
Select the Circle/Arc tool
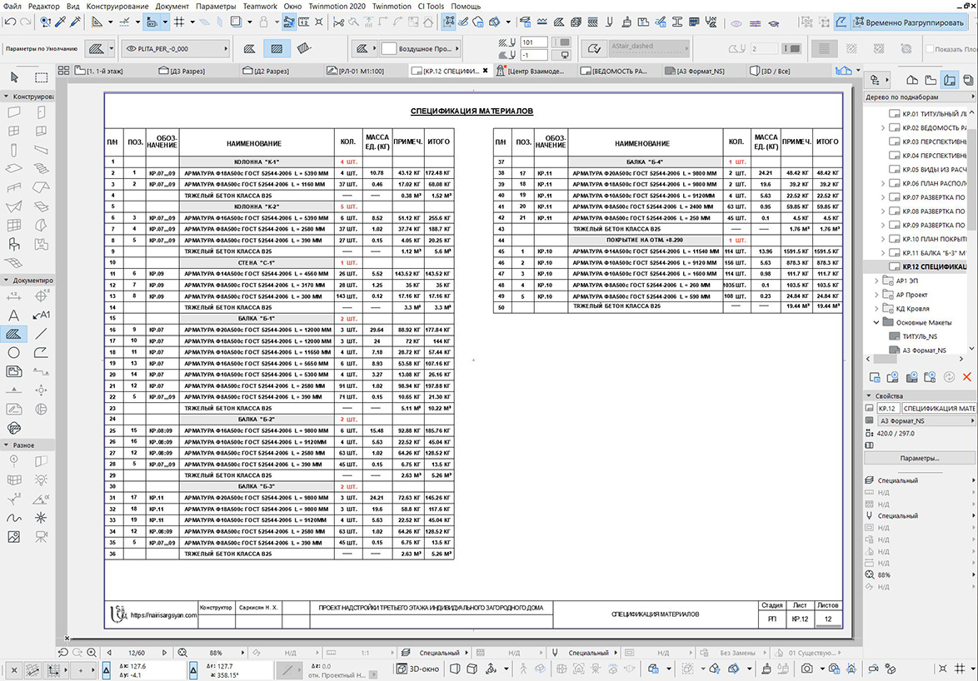(13, 353)
